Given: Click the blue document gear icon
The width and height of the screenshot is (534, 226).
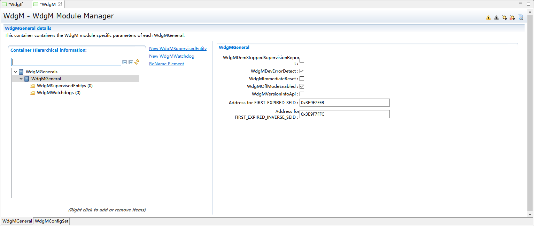Looking at the screenshot, I should point(520,18).
